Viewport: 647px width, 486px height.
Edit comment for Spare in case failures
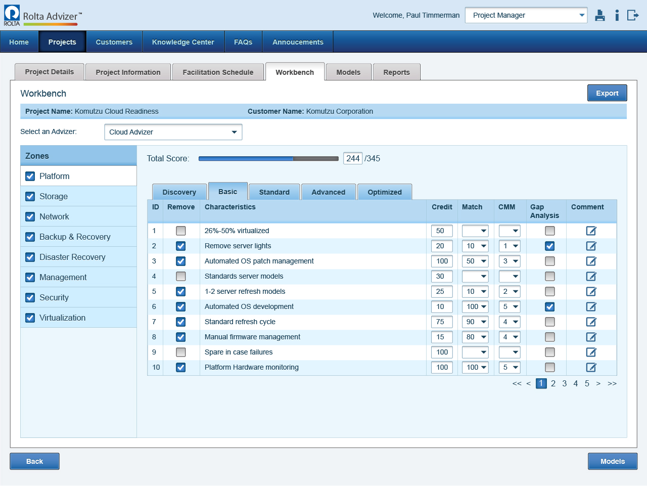(x=591, y=352)
